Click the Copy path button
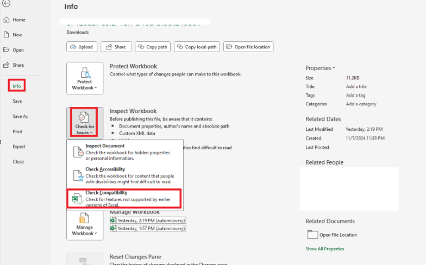Viewport: 426px width, 265px height. click(153, 47)
